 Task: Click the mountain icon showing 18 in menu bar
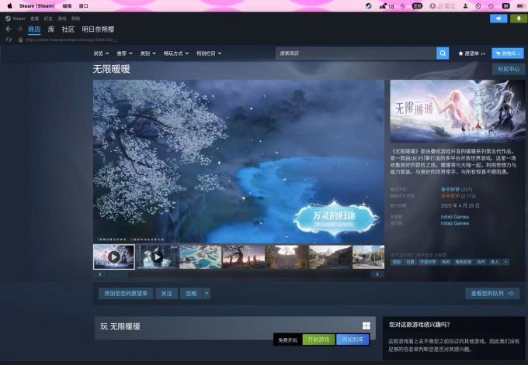click(386, 5)
